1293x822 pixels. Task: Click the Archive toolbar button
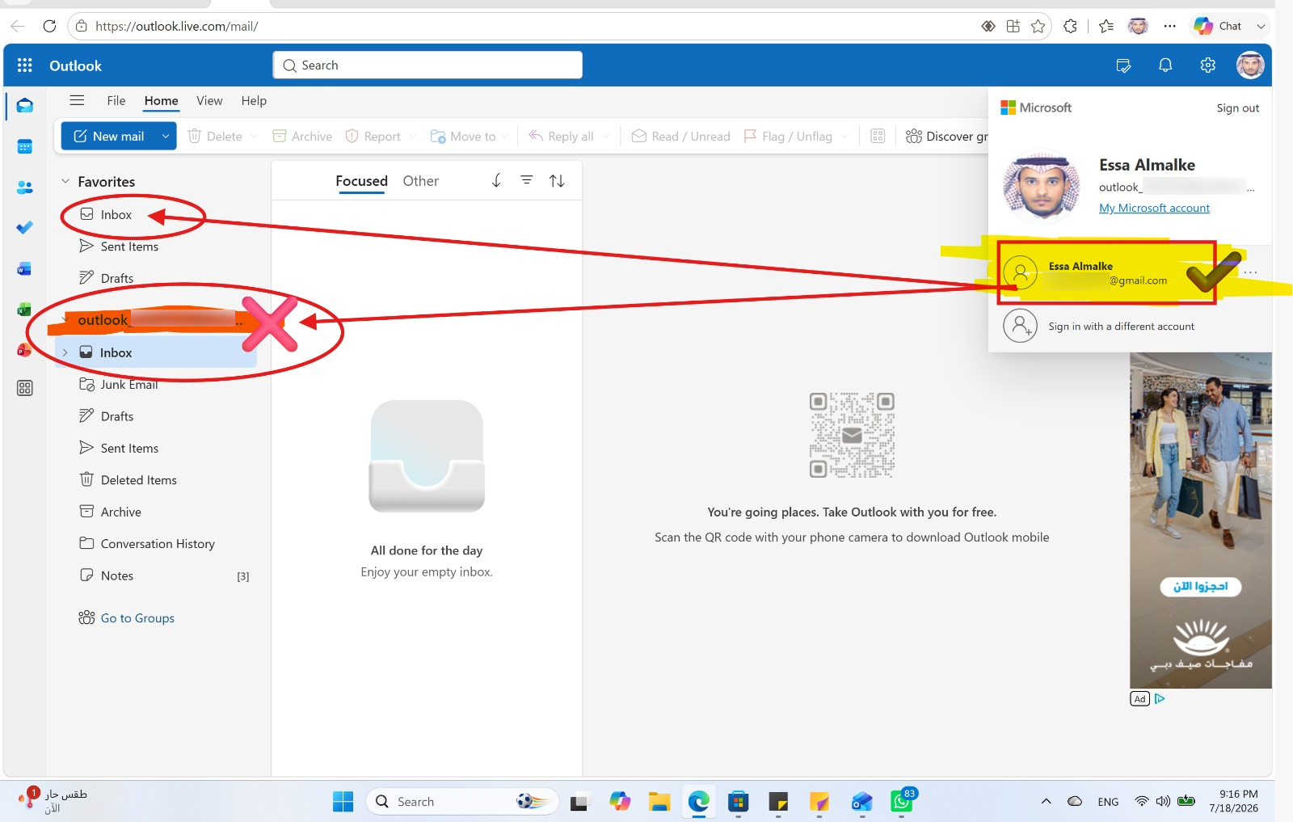(x=302, y=136)
